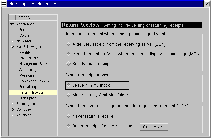Expand the Navigator category
The height and width of the screenshot is (138, 211).
12,41
